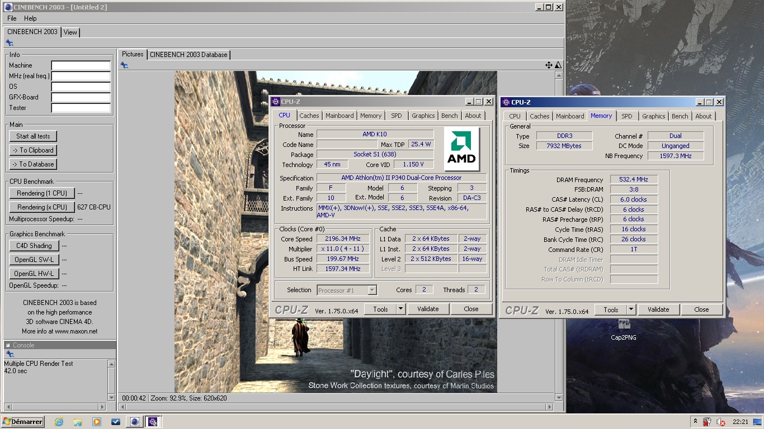Click the muted volume tray icon
The width and height of the screenshot is (764, 429).
pyautogui.click(x=720, y=422)
